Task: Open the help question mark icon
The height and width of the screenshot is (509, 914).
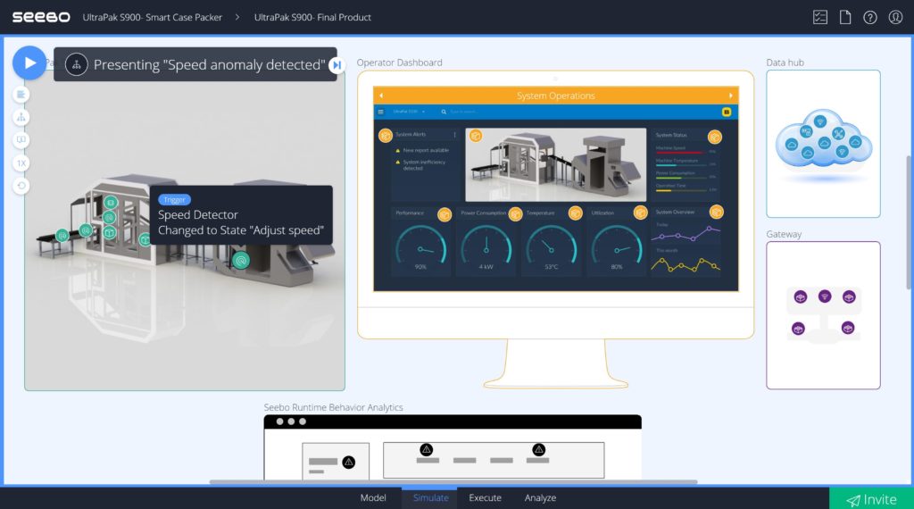Action: click(870, 18)
